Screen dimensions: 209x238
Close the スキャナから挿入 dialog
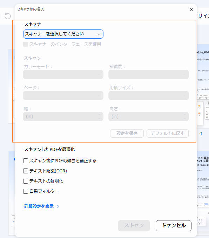click(191, 9)
